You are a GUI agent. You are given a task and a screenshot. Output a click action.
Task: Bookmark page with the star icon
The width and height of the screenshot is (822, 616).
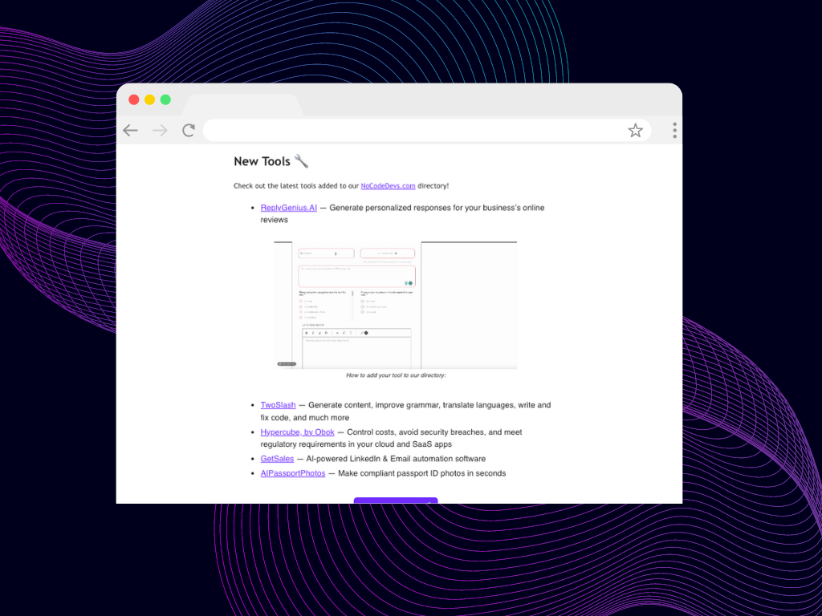tap(636, 131)
